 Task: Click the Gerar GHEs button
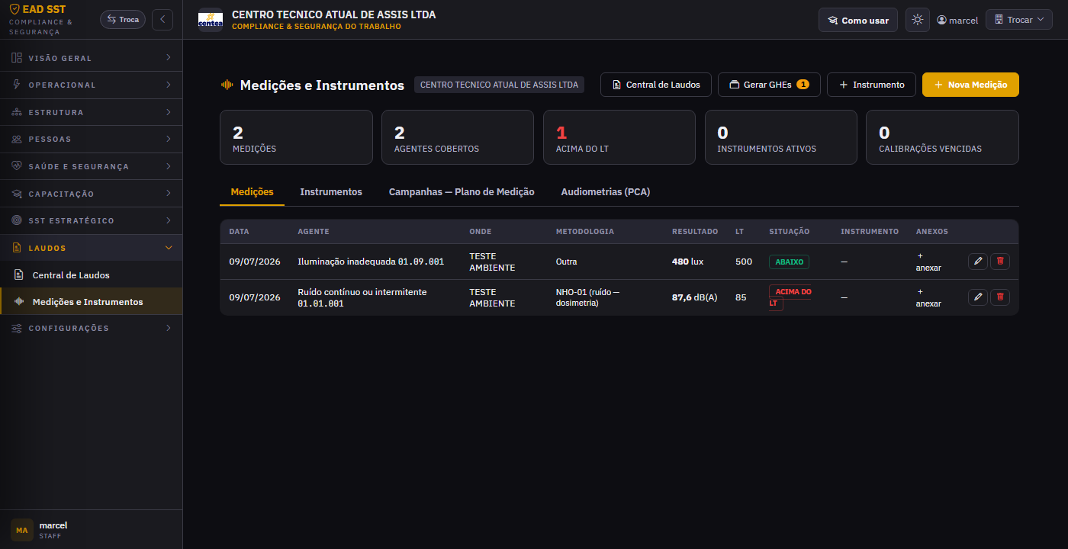point(769,85)
